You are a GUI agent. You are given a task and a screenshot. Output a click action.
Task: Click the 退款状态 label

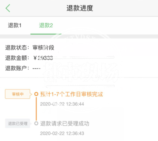17,47
